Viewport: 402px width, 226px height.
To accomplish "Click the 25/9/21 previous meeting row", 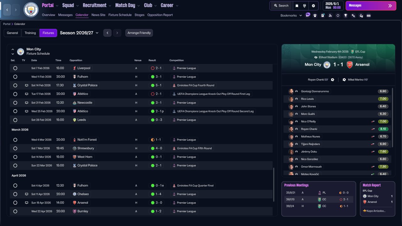I will (x=318, y=193).
